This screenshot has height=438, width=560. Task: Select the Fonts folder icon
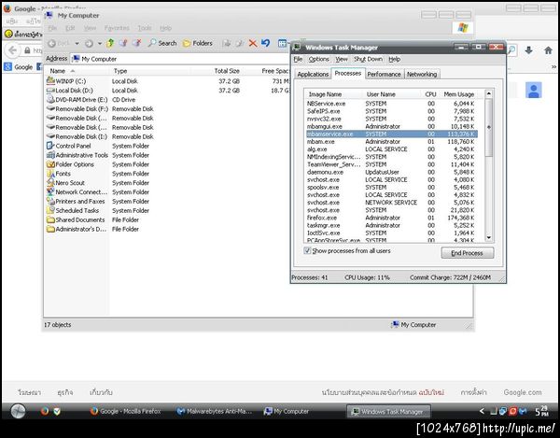[x=50, y=174]
